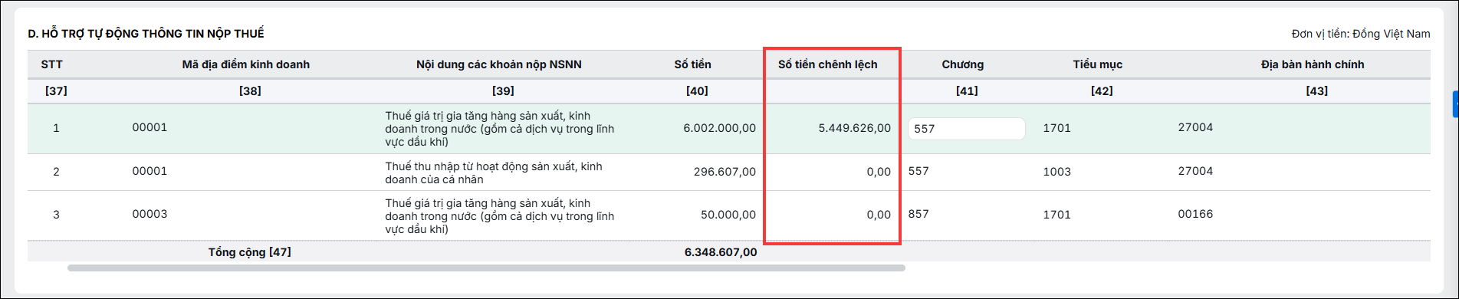This screenshot has width=1459, height=299.
Task: Select the 6.002.000,00 amount cell
Action: tap(719, 128)
